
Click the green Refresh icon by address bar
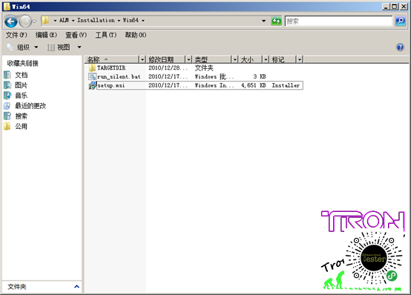(x=276, y=21)
